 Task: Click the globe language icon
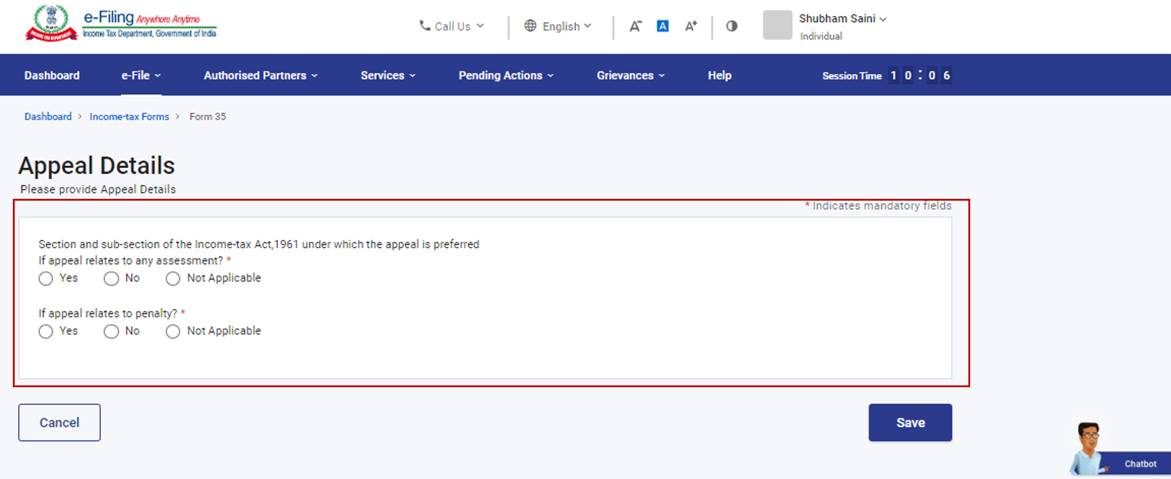(530, 26)
